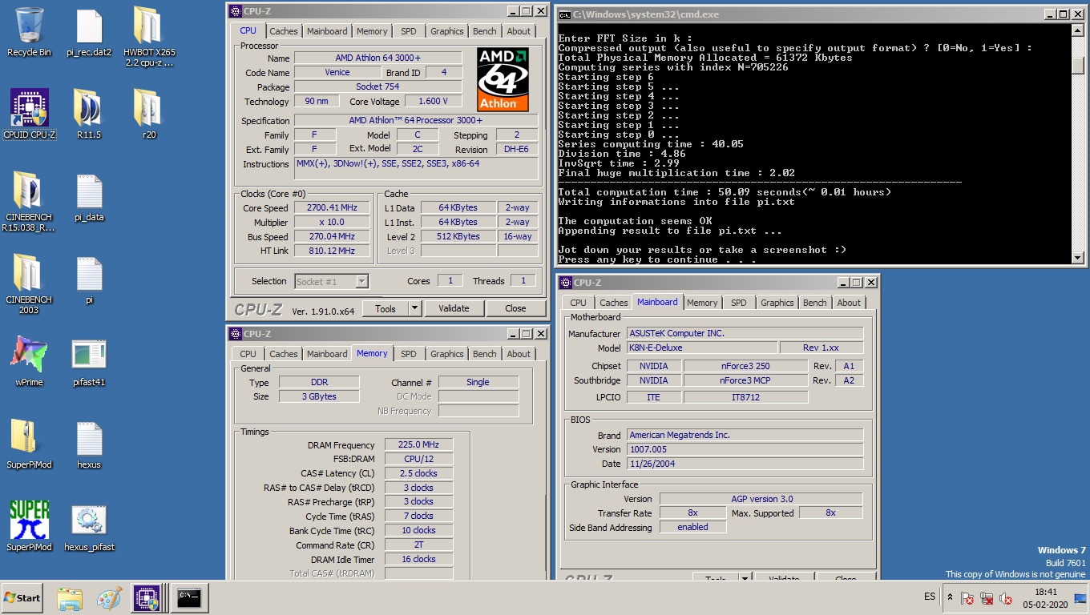Viewport: 1090px width, 615px height.
Task: Open the Recycle Bin desktop icon
Action: point(29,32)
